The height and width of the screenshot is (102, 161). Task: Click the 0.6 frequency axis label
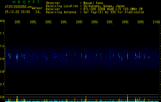2,97
